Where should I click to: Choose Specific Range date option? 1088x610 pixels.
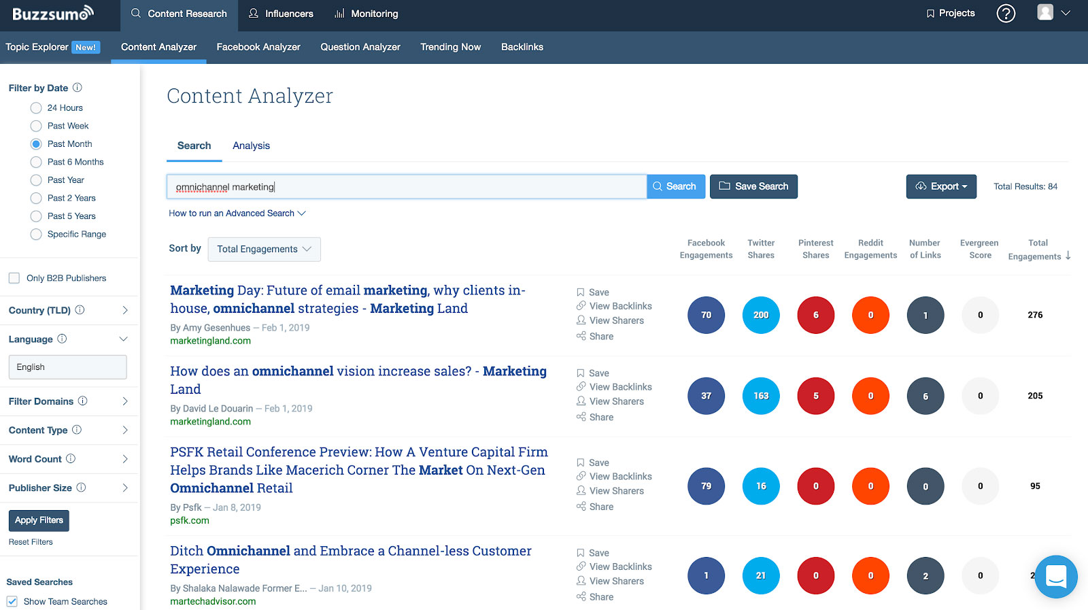[x=36, y=234]
